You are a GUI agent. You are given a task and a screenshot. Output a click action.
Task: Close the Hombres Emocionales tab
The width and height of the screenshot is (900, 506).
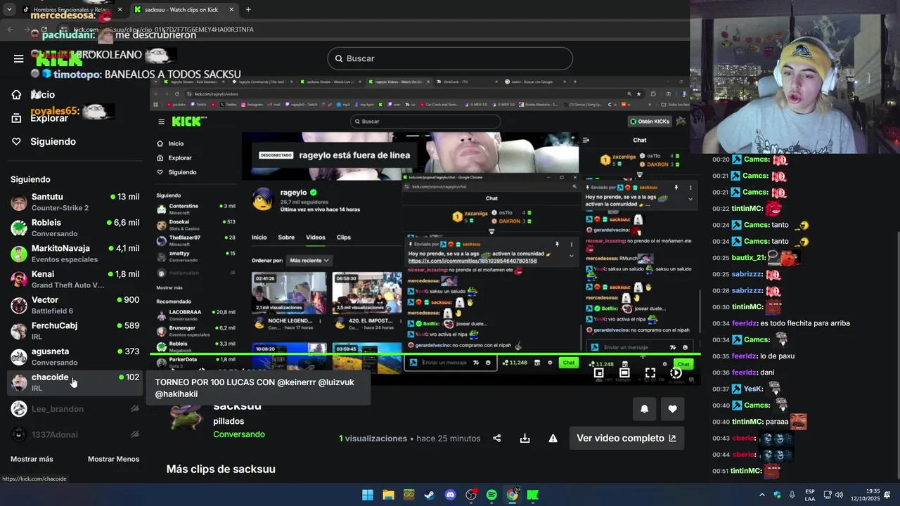pos(120,10)
